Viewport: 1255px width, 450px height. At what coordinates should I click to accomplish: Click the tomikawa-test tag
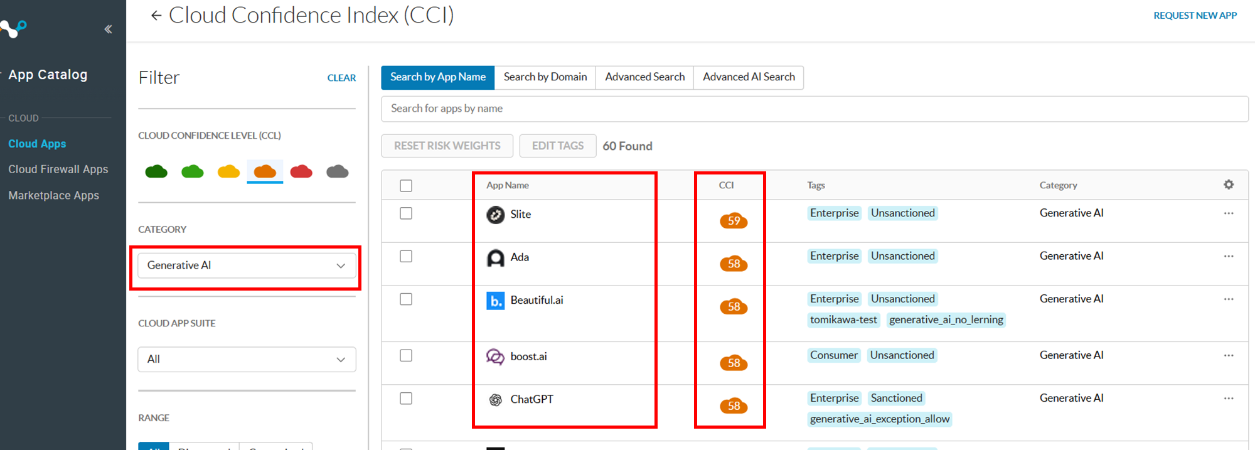click(x=843, y=319)
